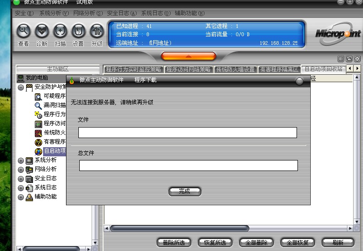363x251 pixels.
Task: Expand the 网络分析 tree node
Action: 21,170
